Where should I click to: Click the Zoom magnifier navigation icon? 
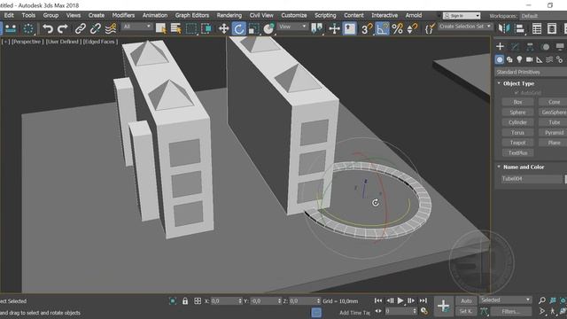[542, 300]
